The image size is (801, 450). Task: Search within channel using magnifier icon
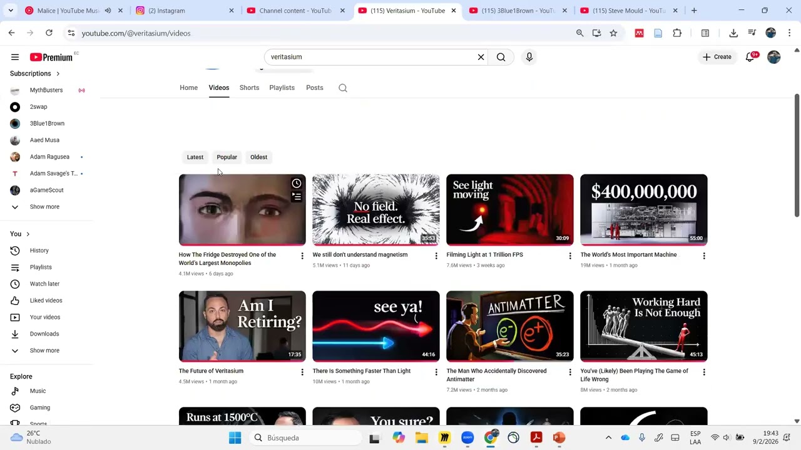pyautogui.click(x=343, y=88)
